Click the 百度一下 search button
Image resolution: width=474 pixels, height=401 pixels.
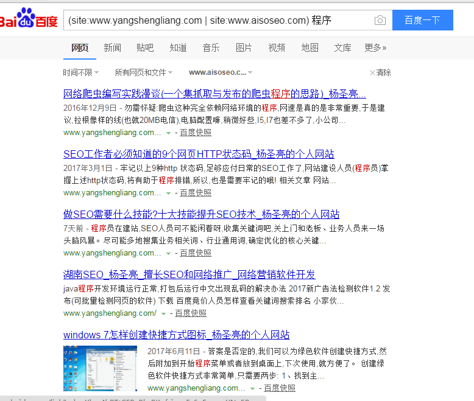[x=423, y=20]
